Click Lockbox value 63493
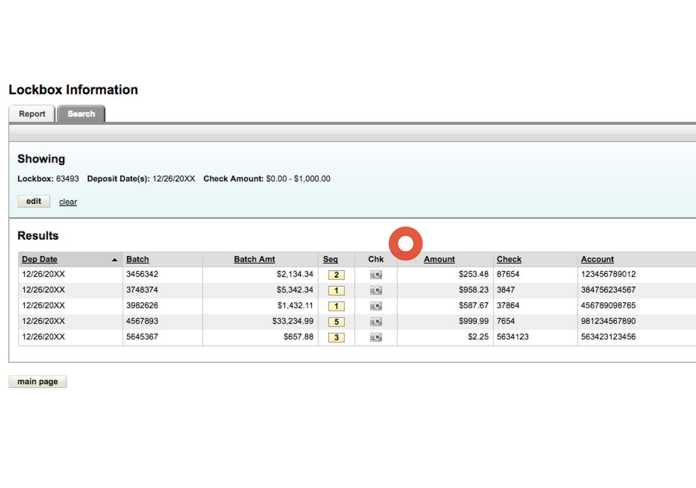 click(x=67, y=179)
